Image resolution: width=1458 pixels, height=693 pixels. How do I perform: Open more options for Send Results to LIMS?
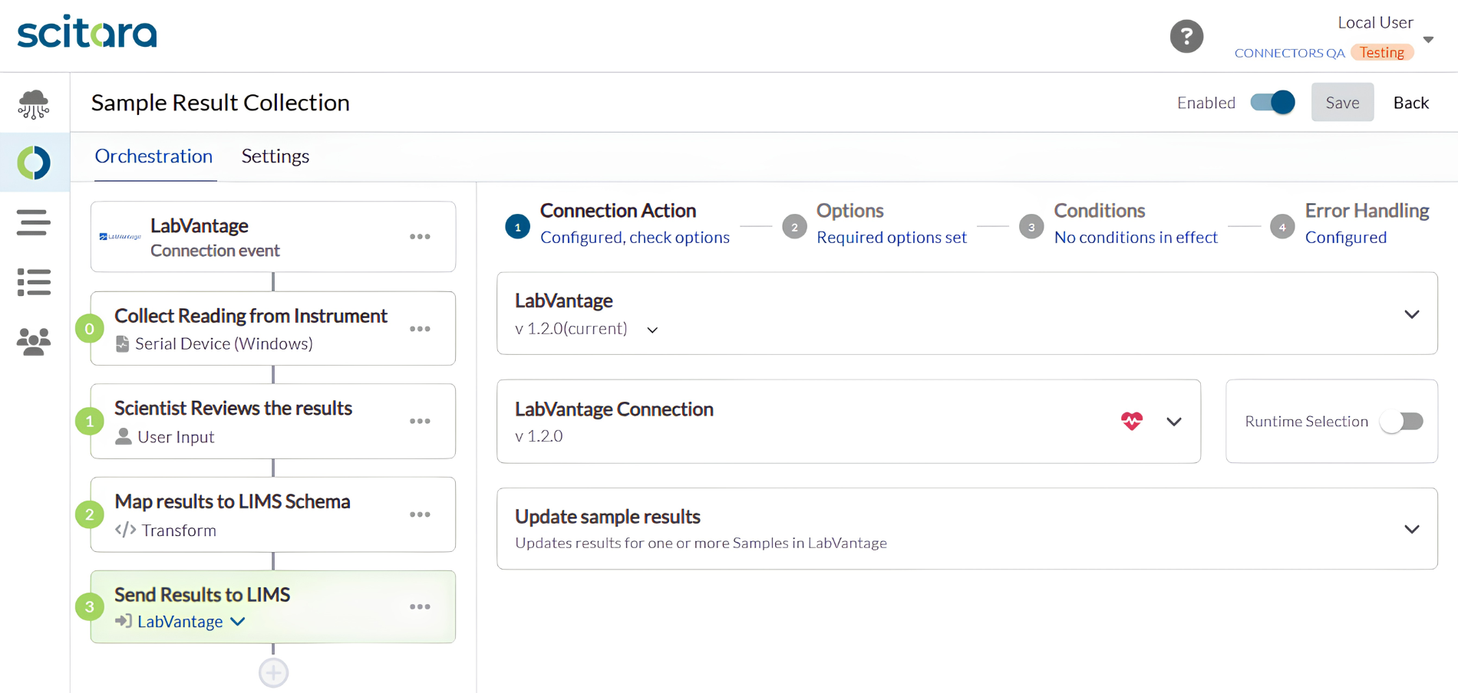pyautogui.click(x=420, y=606)
